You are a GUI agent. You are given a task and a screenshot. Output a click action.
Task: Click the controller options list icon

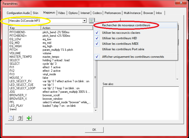coord(92,21)
